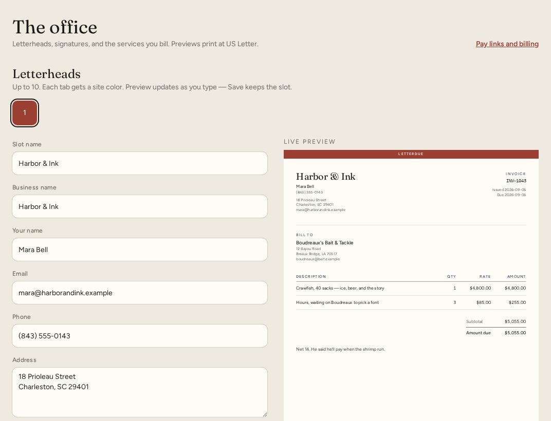Focus the Business name input
This screenshot has width=551, height=421.
click(x=140, y=206)
